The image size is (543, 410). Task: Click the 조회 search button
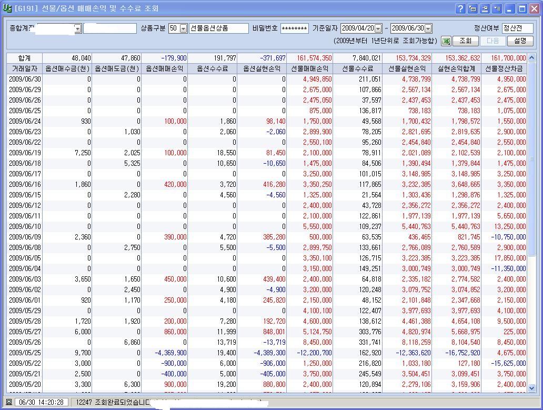466,41
